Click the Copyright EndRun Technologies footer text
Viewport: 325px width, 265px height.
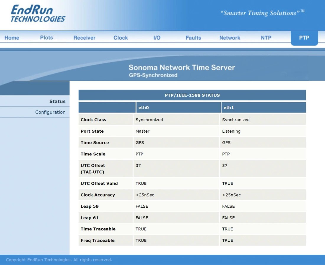tap(59, 260)
